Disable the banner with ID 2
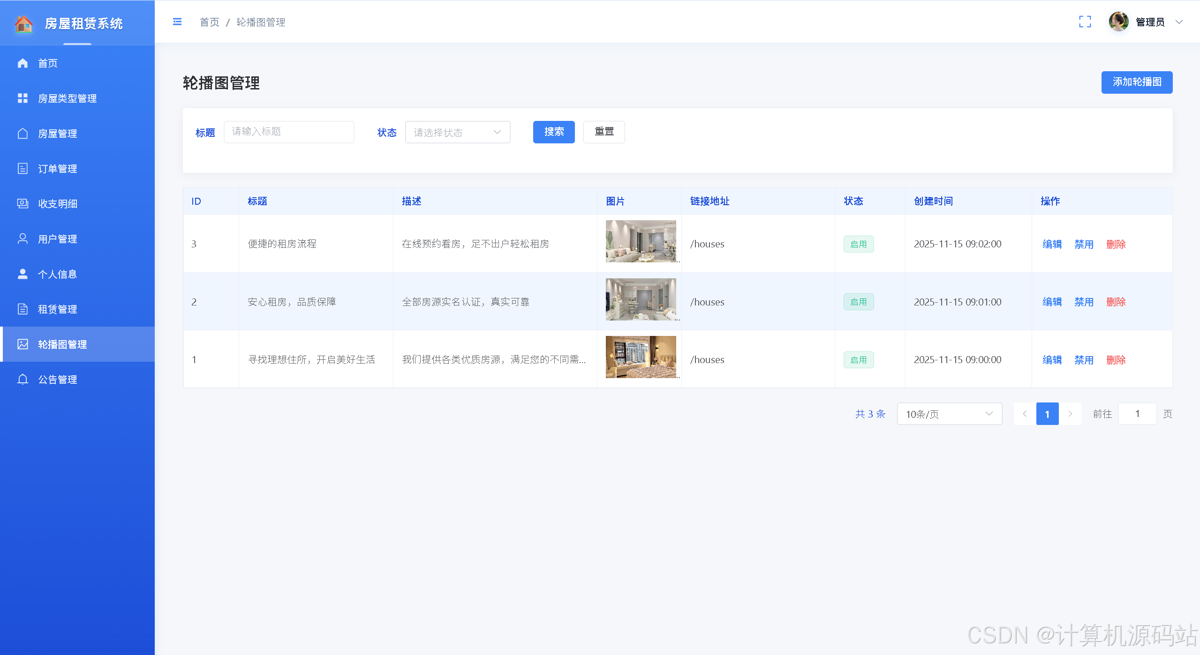This screenshot has height=655, width=1200. 1084,302
